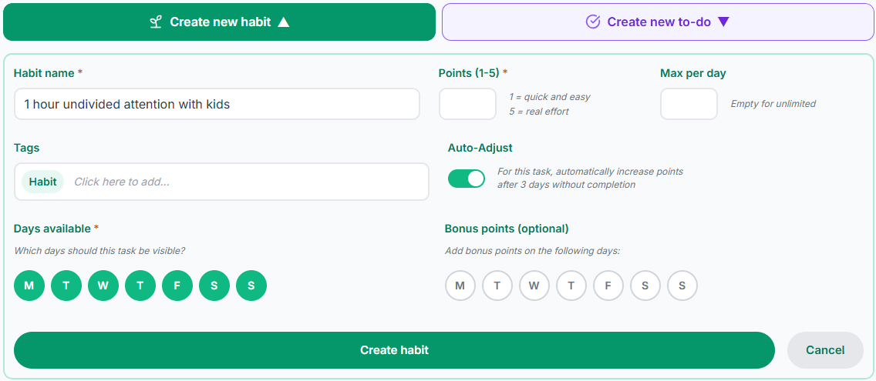Image resolution: width=876 pixels, height=381 pixels.
Task: Expand the Create new to-do section arrow
Action: [x=723, y=22]
